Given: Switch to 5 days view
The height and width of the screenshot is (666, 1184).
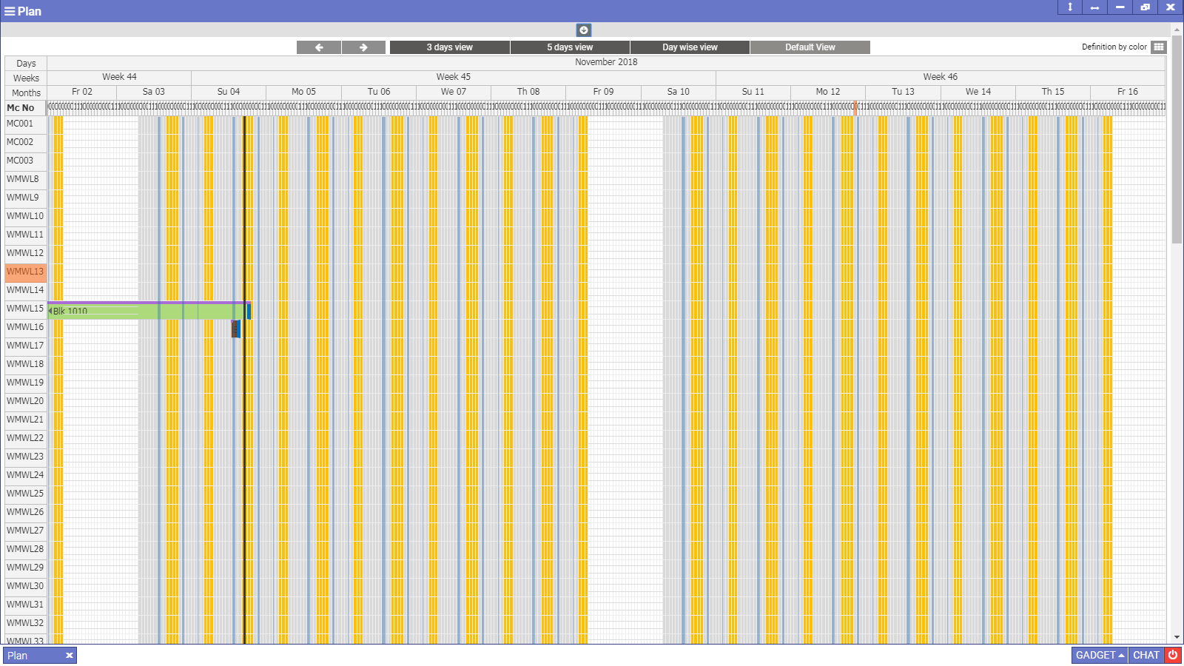Looking at the screenshot, I should [x=570, y=47].
